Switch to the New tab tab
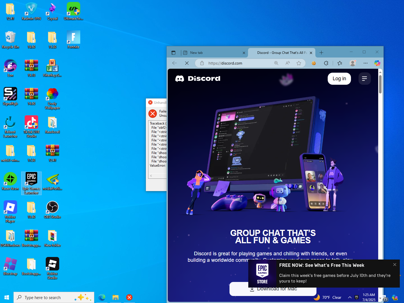This screenshot has height=303, width=404. [x=214, y=53]
